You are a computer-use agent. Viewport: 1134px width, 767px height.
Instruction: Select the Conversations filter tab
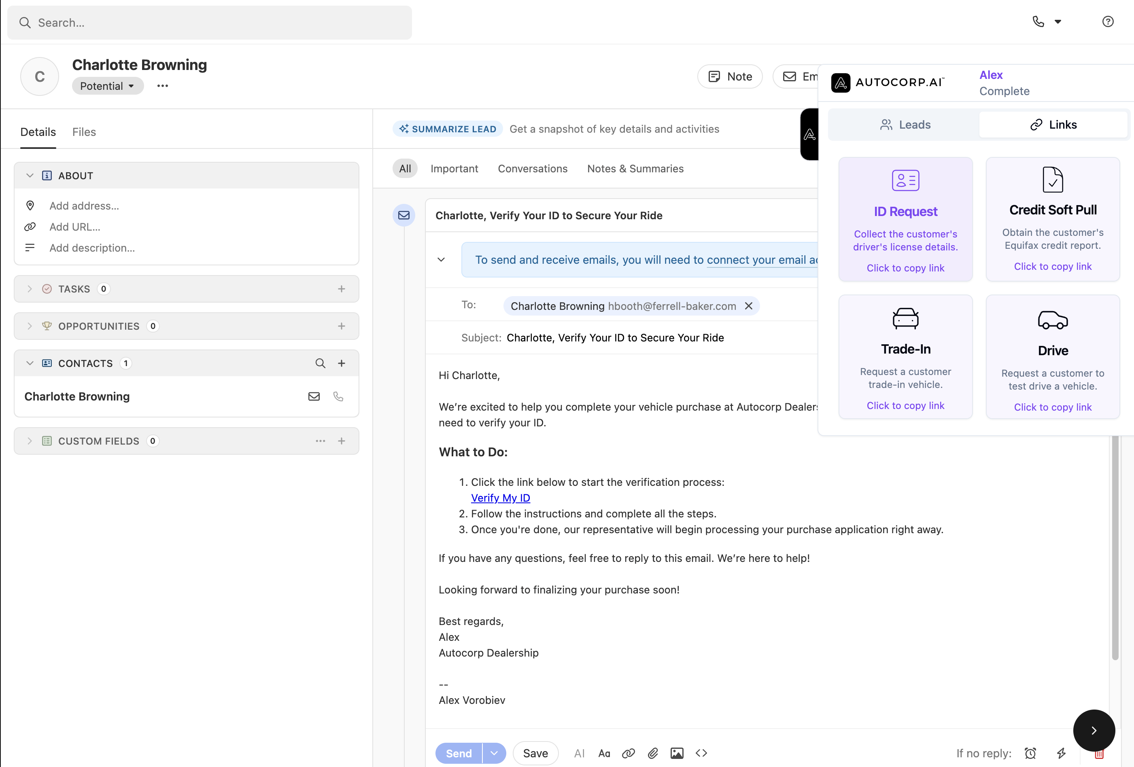532,169
